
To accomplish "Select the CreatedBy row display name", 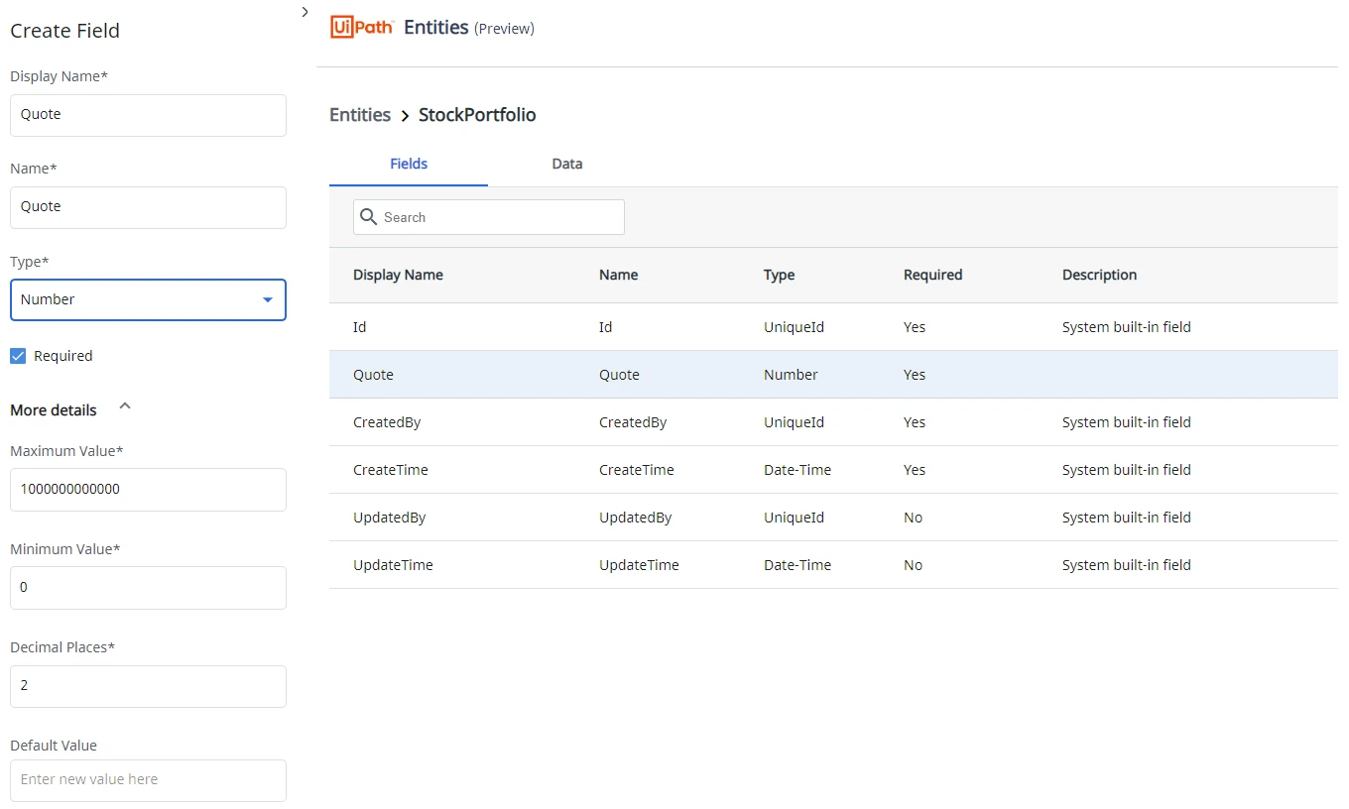I will 387,422.
